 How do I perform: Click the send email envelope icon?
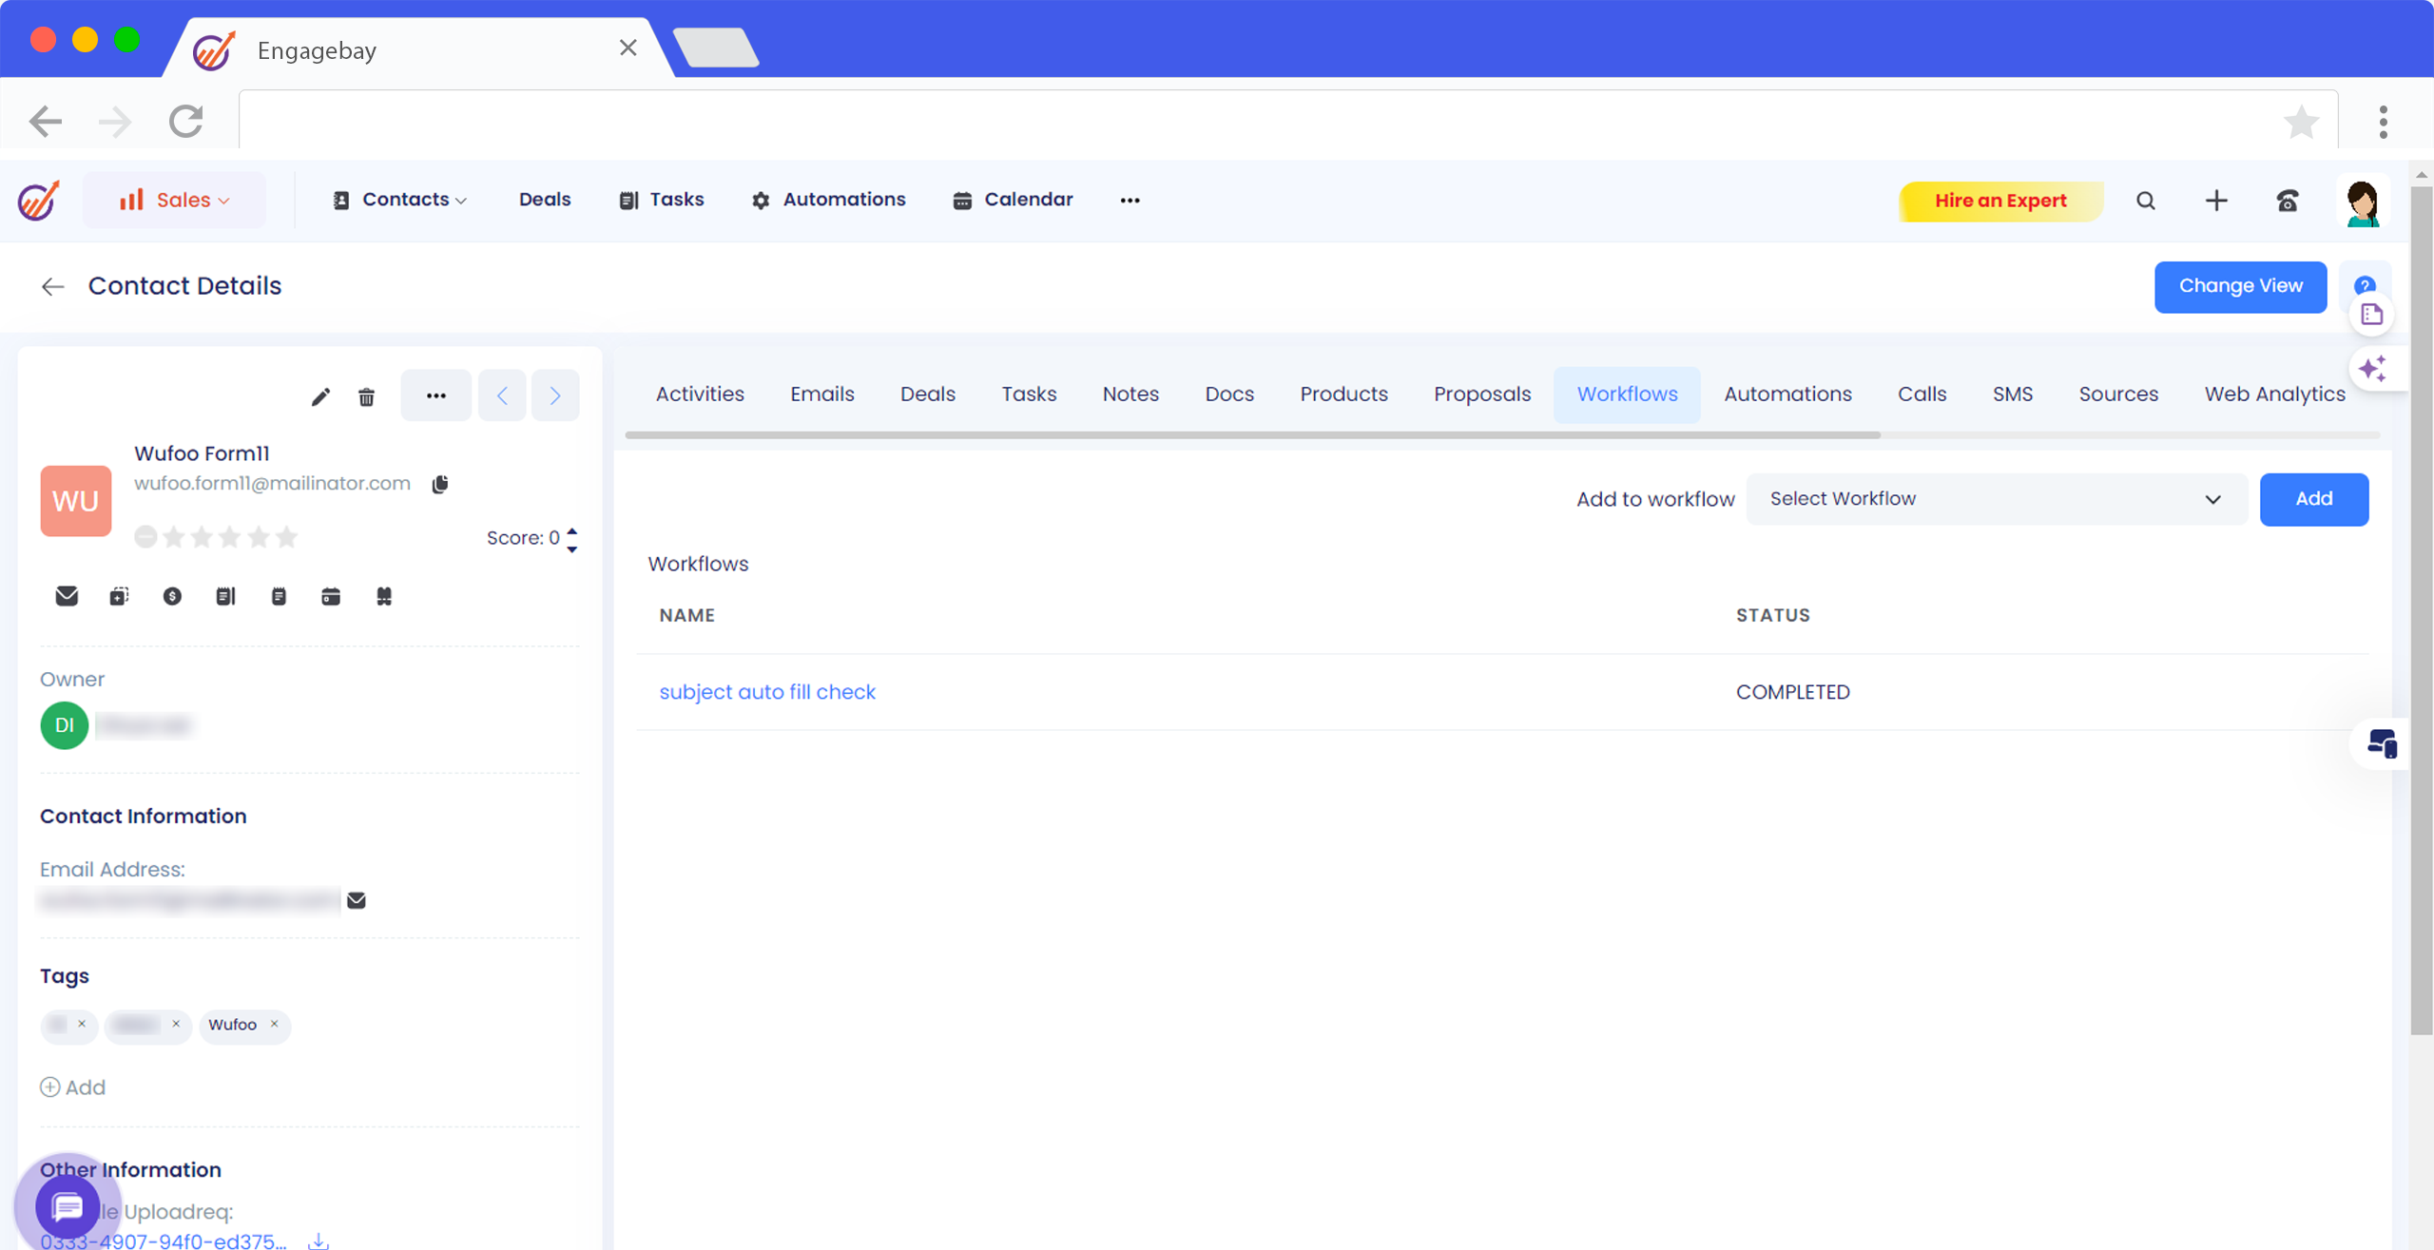67,596
